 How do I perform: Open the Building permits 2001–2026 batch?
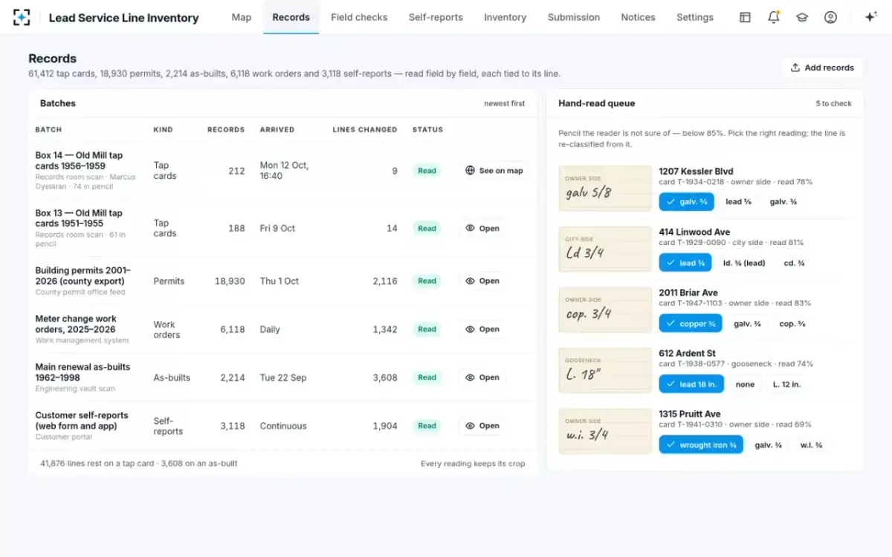tap(482, 281)
